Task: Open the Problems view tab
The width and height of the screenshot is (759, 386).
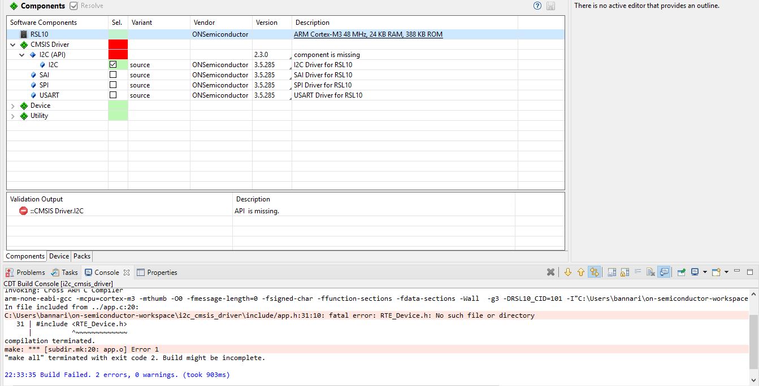Action: (26, 273)
